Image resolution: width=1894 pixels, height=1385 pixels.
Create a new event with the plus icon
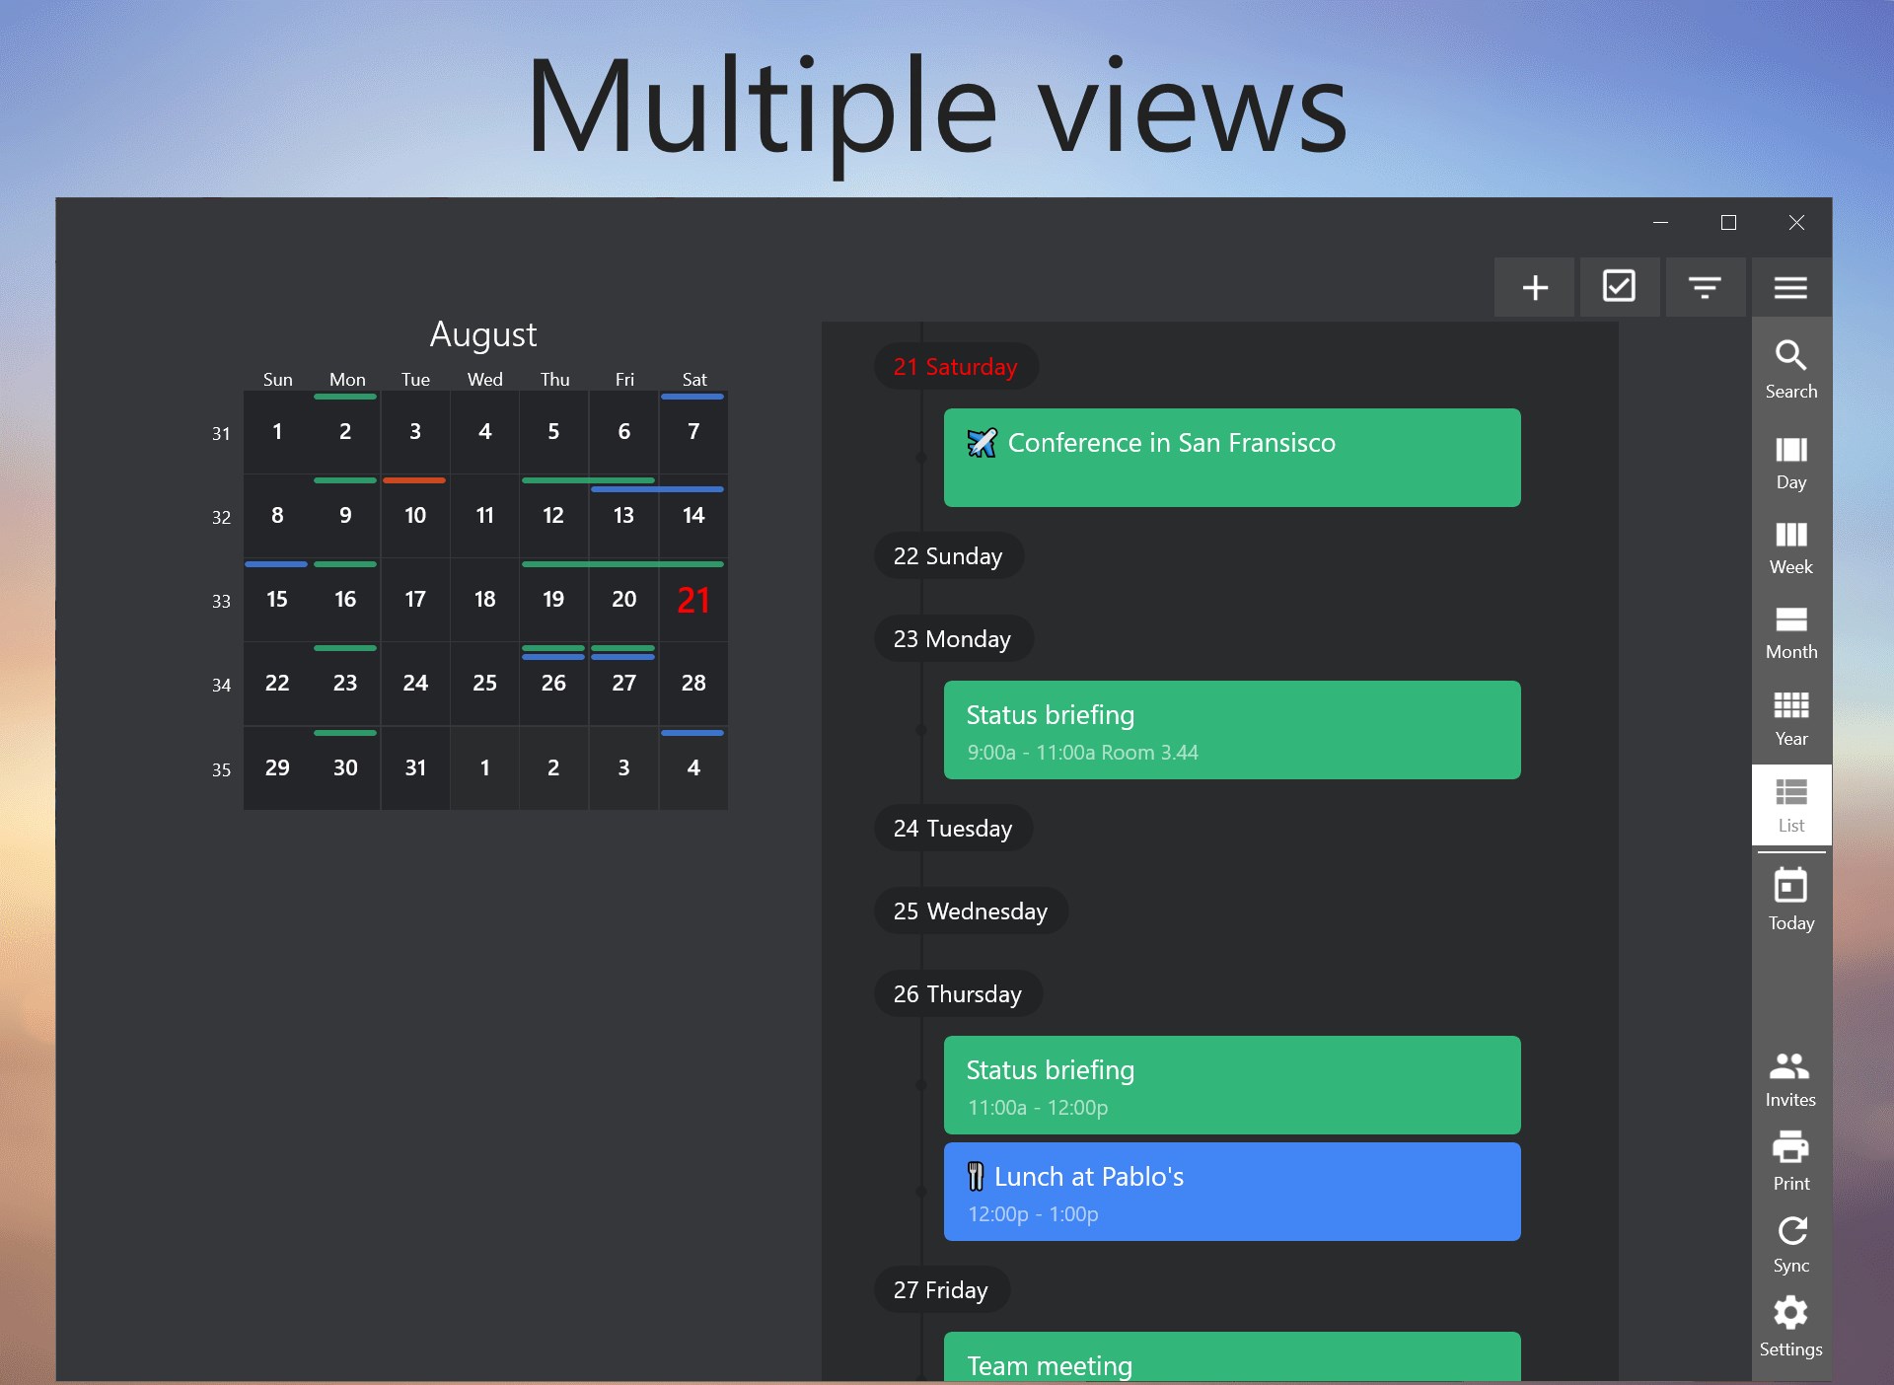click(1535, 287)
